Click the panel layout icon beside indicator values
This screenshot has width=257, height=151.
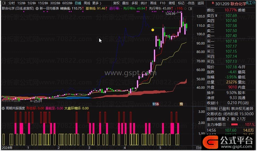(x=190, y=8)
